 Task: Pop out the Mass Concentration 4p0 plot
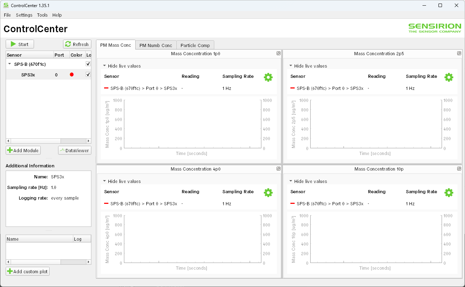coord(278,169)
